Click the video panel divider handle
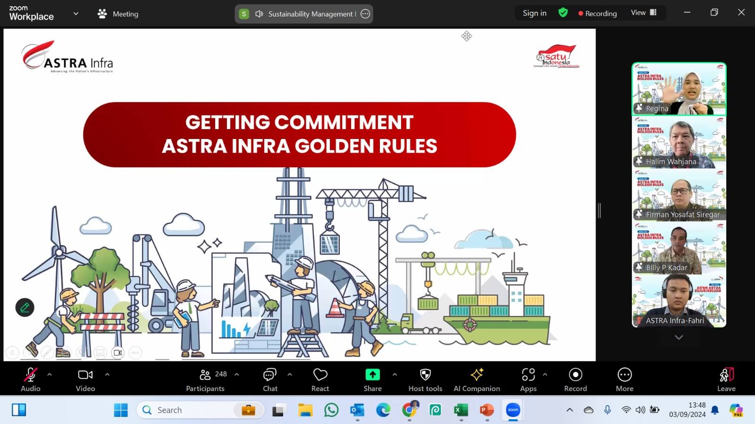Screen dimensions: 755x424 [599, 210]
